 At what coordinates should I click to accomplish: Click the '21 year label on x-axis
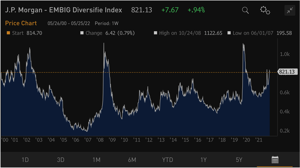(x=259, y=140)
